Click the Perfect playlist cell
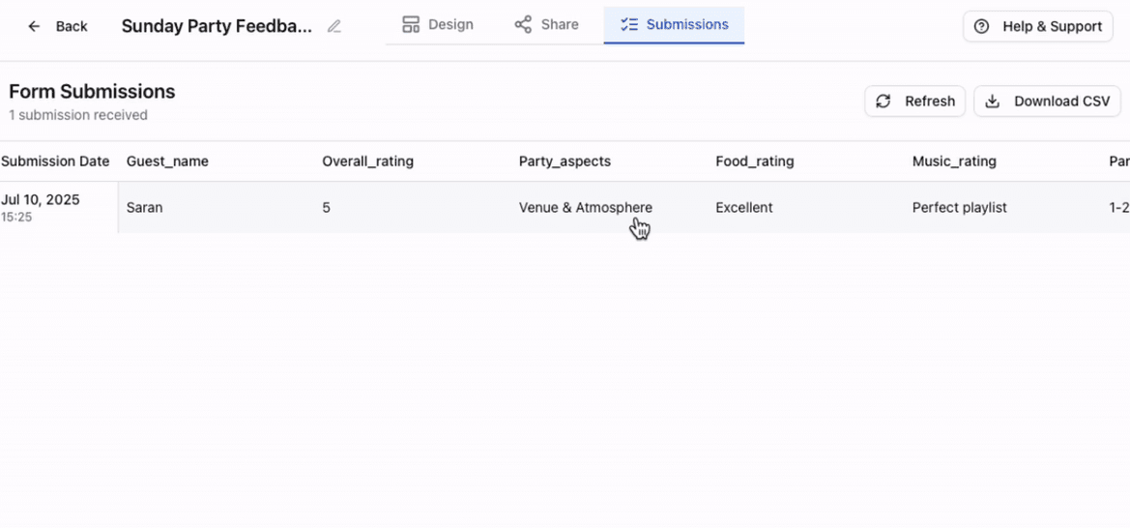 [959, 208]
